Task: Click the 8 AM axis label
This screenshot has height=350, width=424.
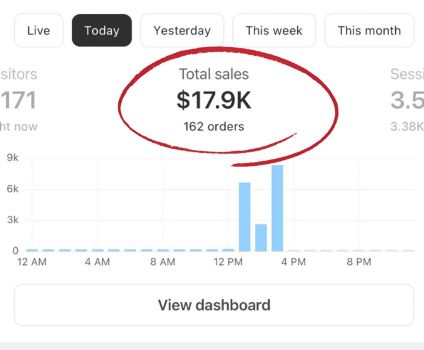Action: pos(163,263)
